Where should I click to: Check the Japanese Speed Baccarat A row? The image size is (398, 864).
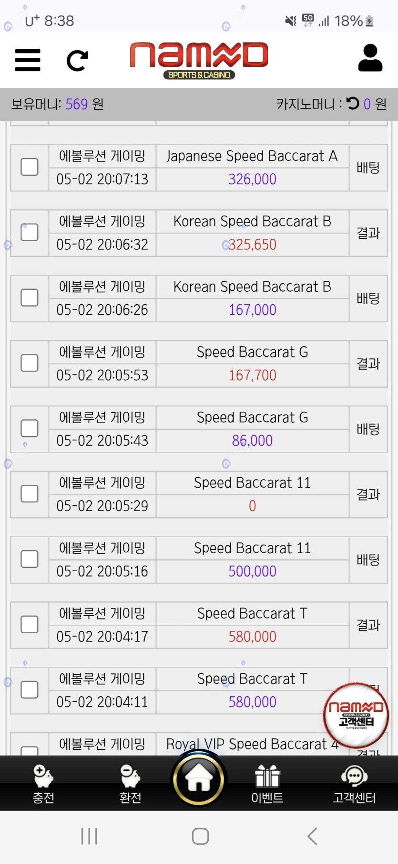click(x=30, y=167)
